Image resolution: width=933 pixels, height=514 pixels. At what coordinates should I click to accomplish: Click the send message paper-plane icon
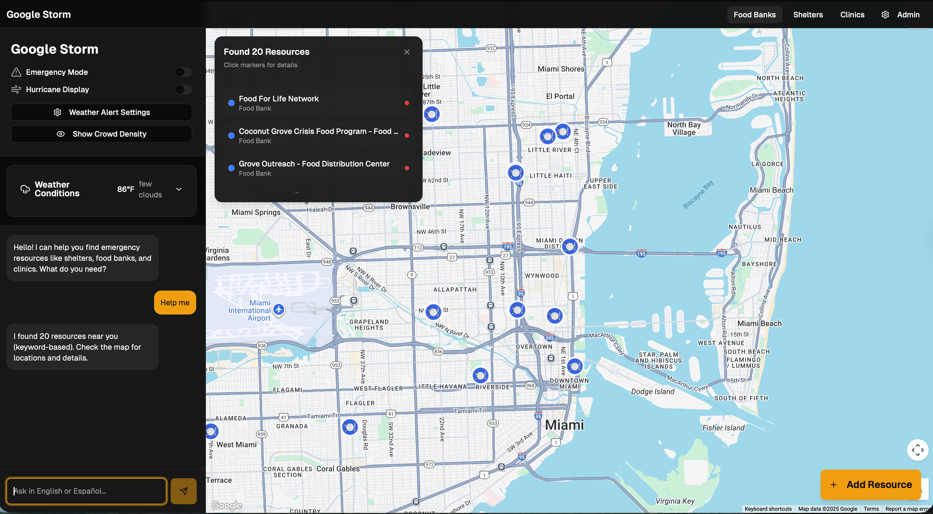click(x=183, y=491)
